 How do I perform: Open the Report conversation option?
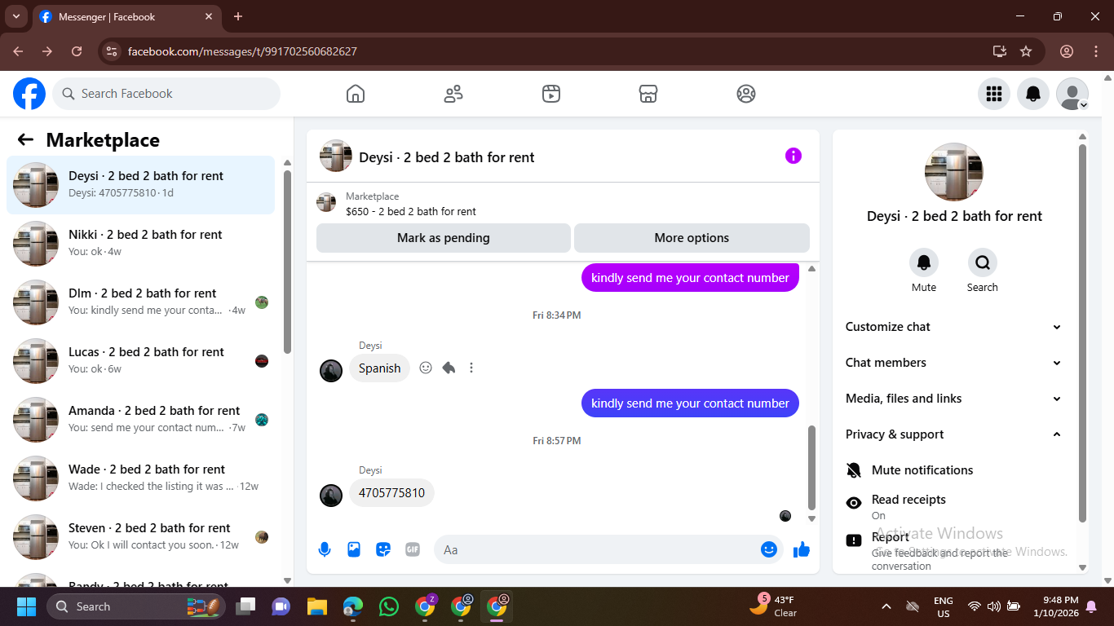pos(953,551)
